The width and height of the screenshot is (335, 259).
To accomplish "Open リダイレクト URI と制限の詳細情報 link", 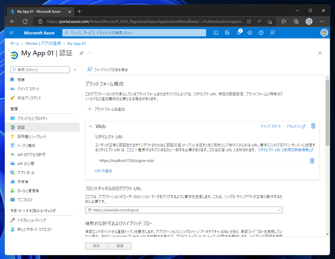I will click(x=285, y=150).
